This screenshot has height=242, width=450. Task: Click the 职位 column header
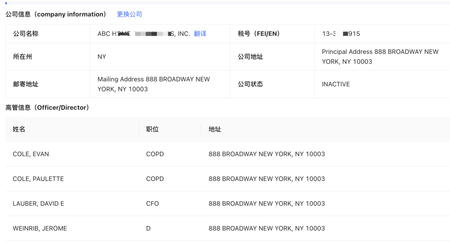click(x=152, y=129)
